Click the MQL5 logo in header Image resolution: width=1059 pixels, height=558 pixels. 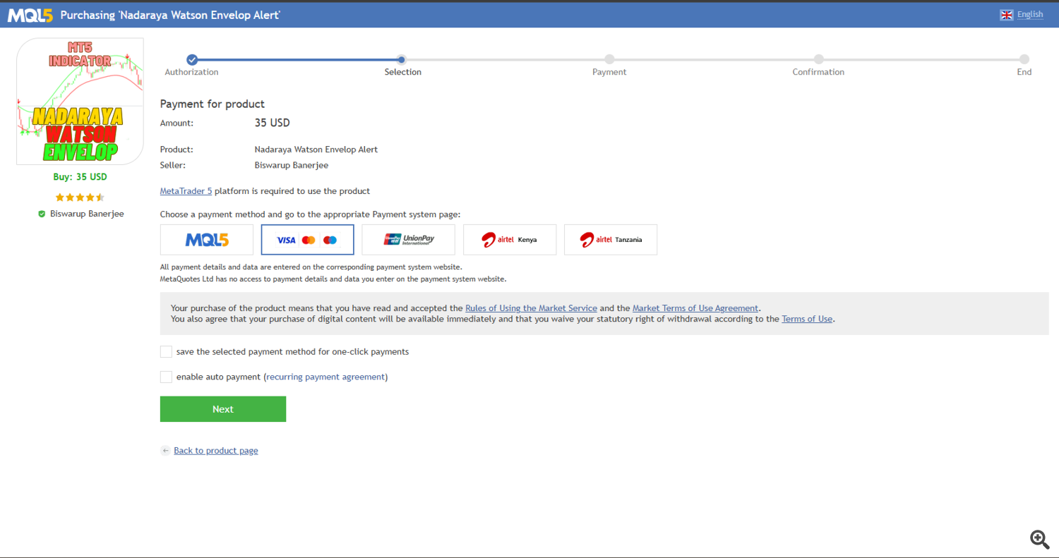click(30, 15)
